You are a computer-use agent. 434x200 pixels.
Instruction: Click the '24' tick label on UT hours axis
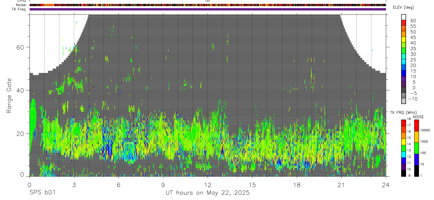tap(386, 185)
